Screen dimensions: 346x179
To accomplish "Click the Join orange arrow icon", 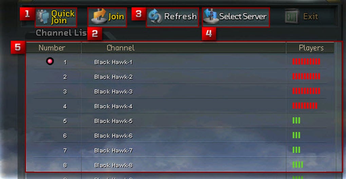I will pos(99,16).
